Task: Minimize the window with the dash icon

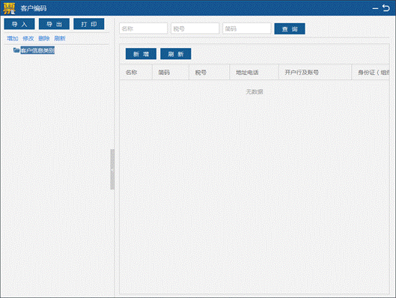Action: click(x=375, y=8)
